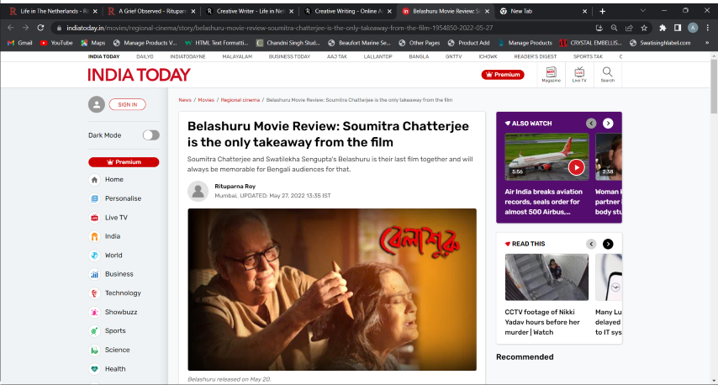Toggle the Dark Mode switch
718x385 pixels.
pyautogui.click(x=150, y=135)
